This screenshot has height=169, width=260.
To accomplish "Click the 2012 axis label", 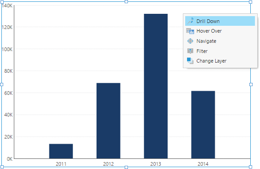I will [x=109, y=164].
